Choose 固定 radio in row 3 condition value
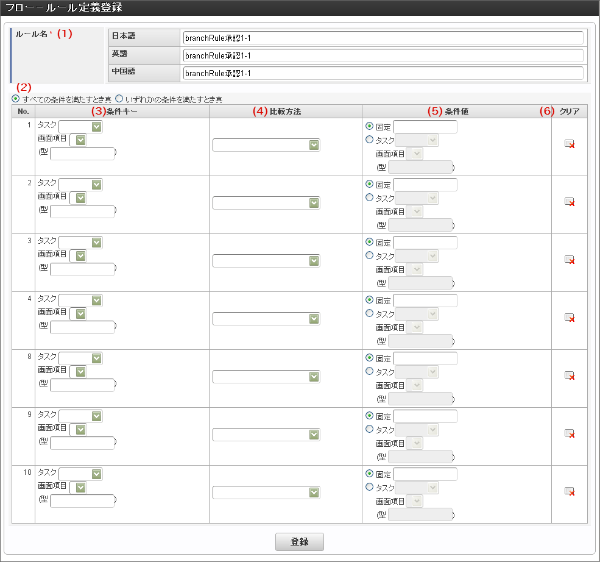Viewport: 600px width, 562px height. (x=369, y=242)
